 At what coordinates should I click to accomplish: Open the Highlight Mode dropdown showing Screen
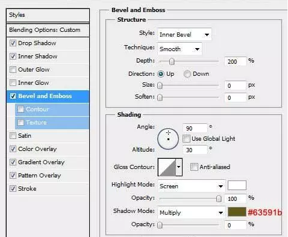pos(192,186)
